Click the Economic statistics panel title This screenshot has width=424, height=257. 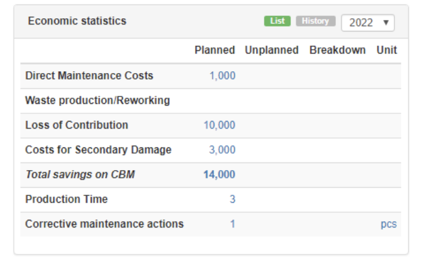point(77,21)
